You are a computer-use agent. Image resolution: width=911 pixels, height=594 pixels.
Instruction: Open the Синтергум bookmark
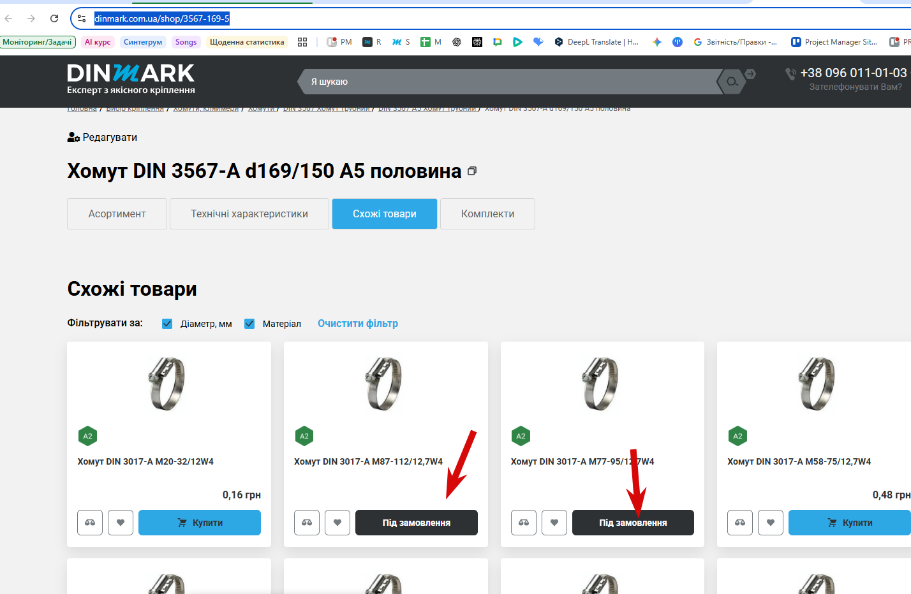coord(143,42)
